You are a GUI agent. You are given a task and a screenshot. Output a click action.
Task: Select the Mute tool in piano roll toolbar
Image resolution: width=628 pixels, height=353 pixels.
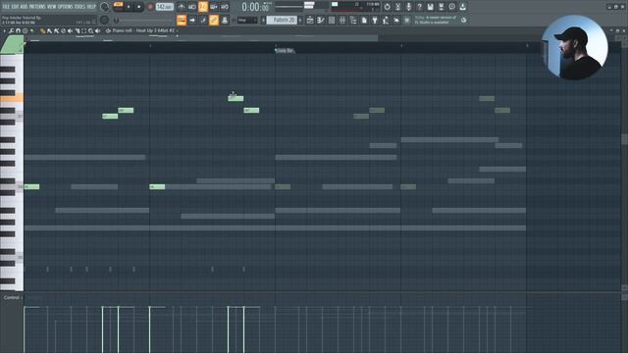click(x=70, y=30)
